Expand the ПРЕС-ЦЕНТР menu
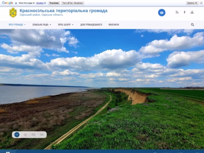The image size is (204, 153). [66, 25]
